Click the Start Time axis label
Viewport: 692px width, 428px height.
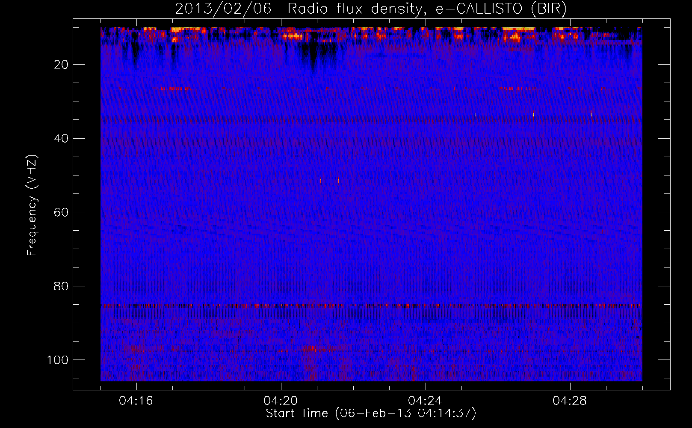pos(371,413)
